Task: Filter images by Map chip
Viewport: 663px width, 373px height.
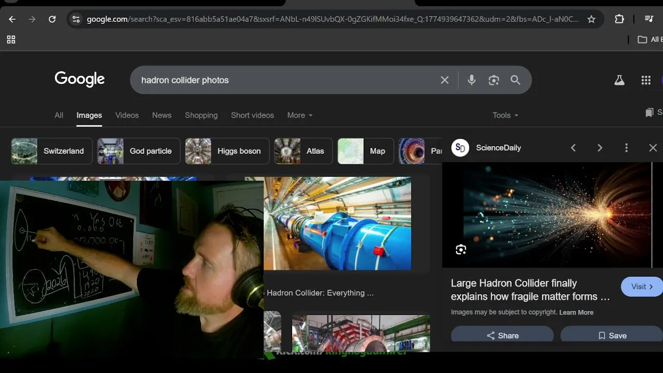Action: tap(366, 151)
